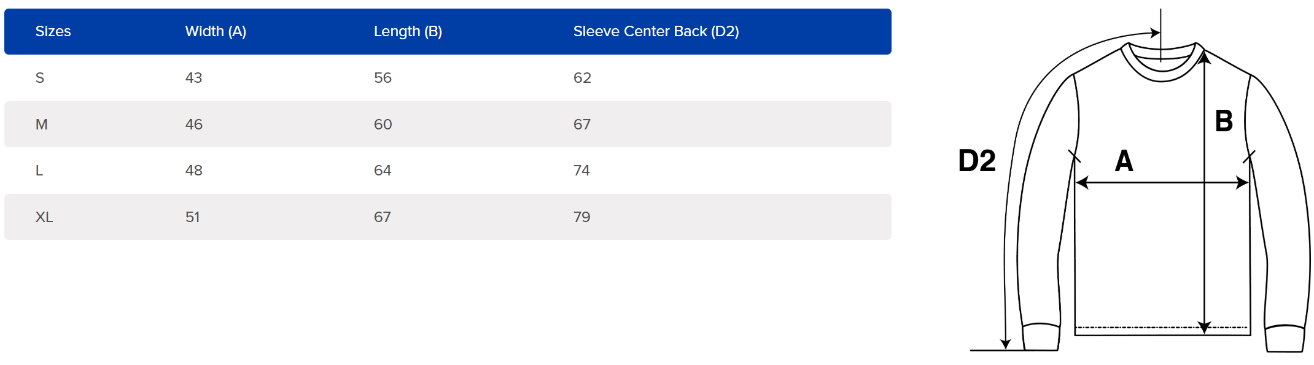This screenshot has width=1314, height=365.
Task: Click sleeve value 79 for size XL
Action: (x=581, y=217)
